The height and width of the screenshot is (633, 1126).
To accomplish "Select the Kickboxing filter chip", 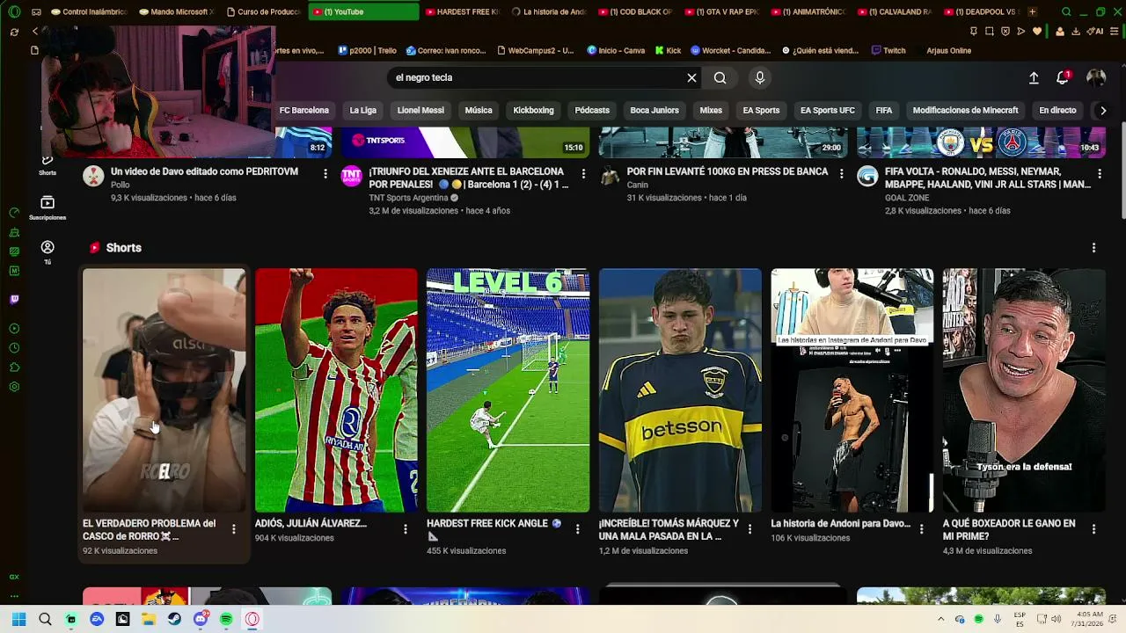I will [x=533, y=110].
